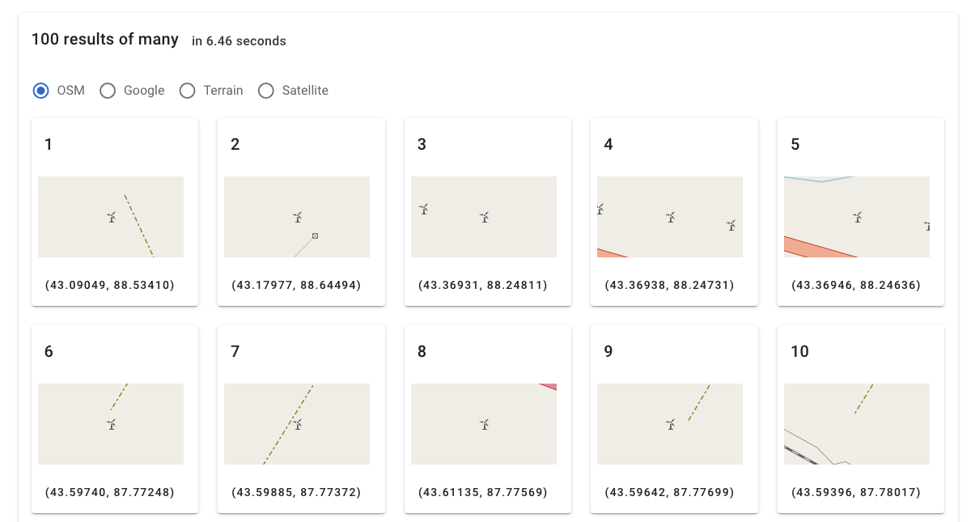Screen dimensions: 975x522
Task: Choose the Terrain map option
Action: tap(187, 91)
